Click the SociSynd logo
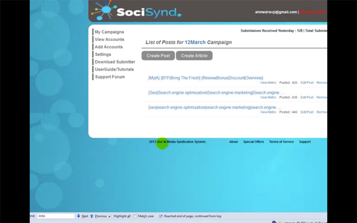This screenshot has height=223, width=357. tap(136, 11)
